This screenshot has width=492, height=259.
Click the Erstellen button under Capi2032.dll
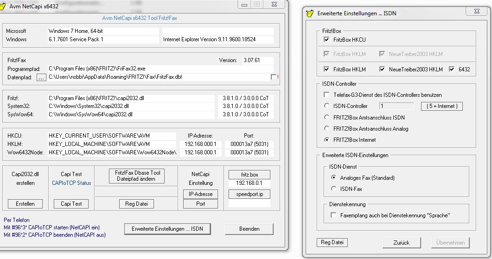[x=25, y=204]
